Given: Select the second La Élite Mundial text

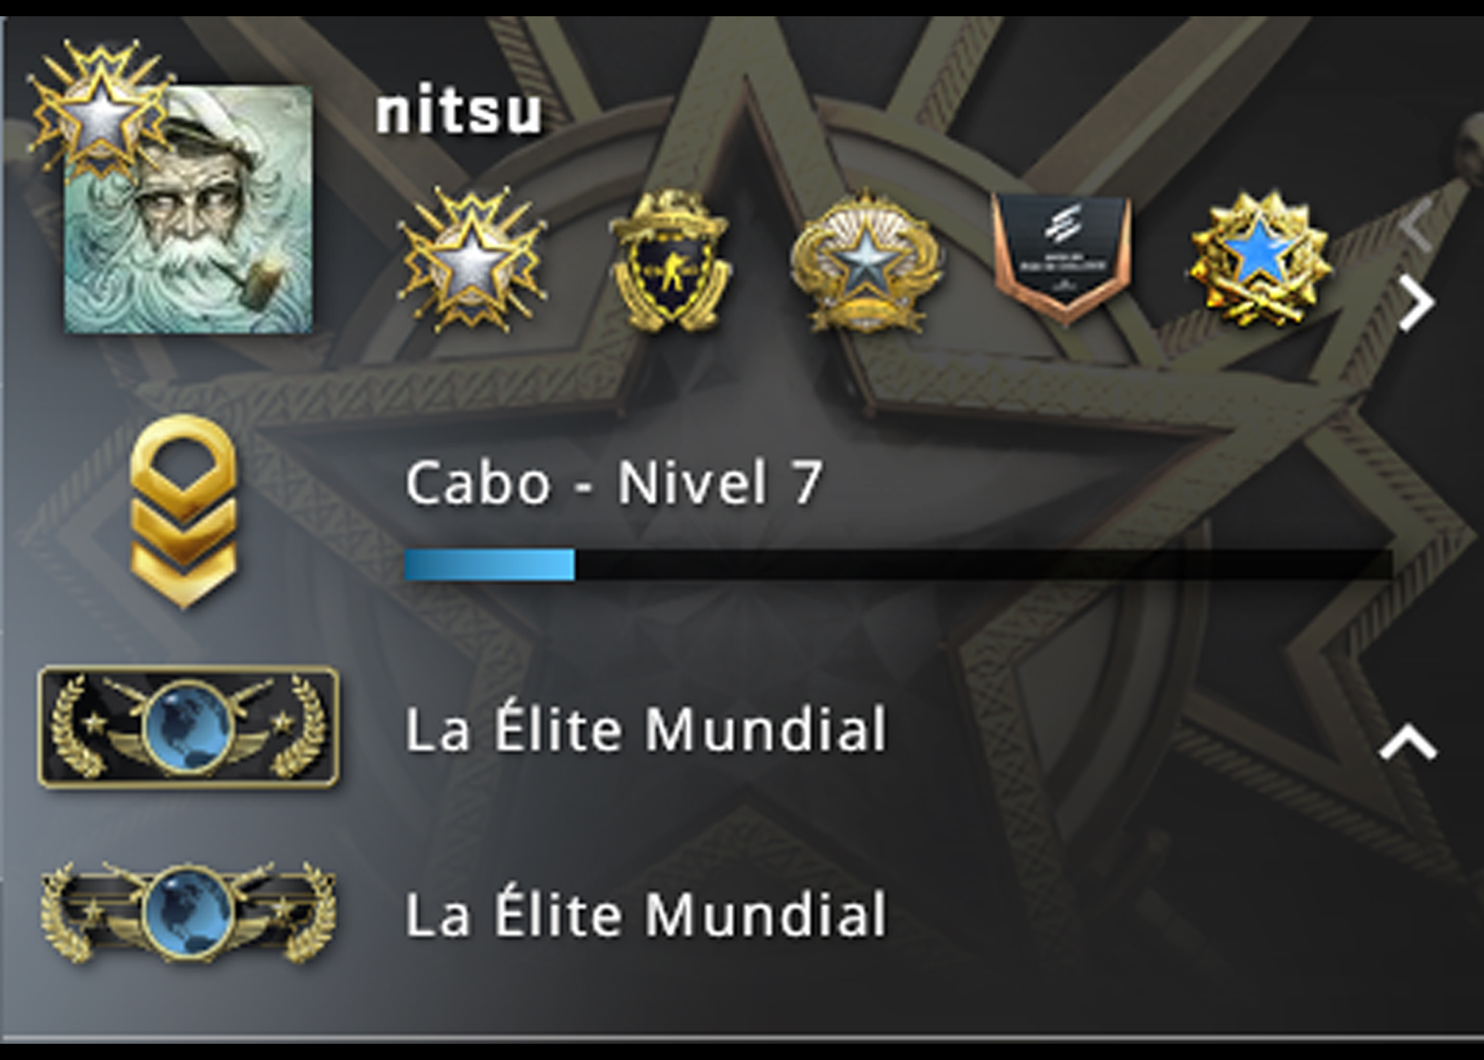Looking at the screenshot, I should tap(645, 913).
